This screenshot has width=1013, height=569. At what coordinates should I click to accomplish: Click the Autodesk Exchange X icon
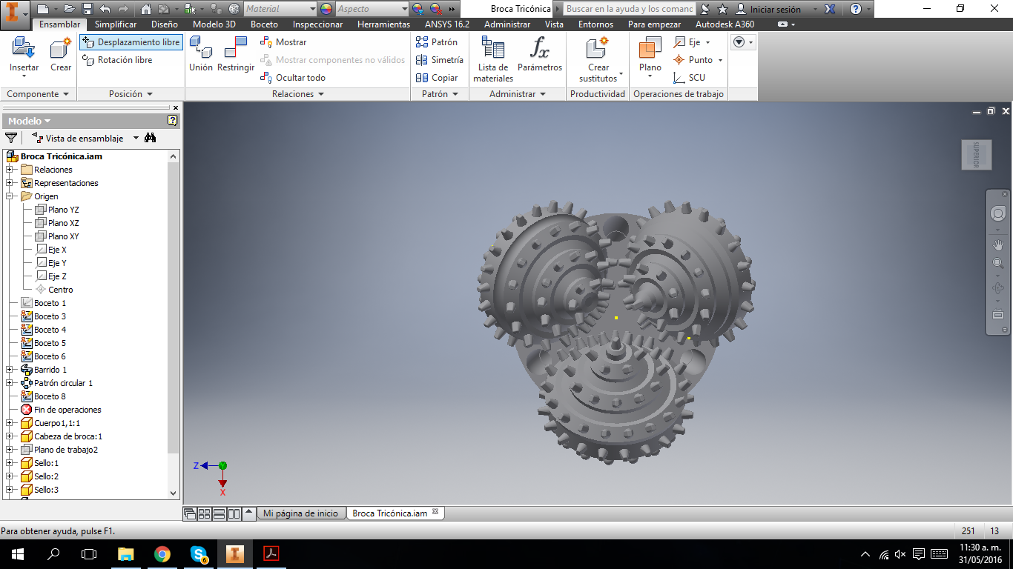click(x=830, y=9)
